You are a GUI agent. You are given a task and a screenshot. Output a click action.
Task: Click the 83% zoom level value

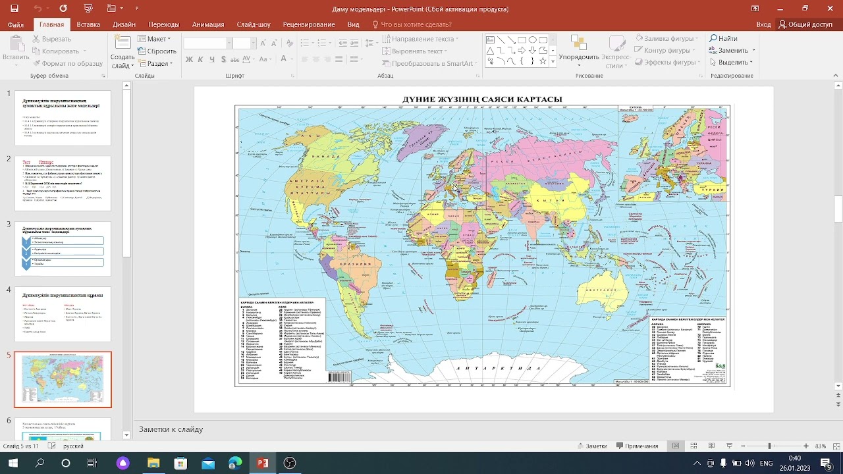[x=821, y=446]
